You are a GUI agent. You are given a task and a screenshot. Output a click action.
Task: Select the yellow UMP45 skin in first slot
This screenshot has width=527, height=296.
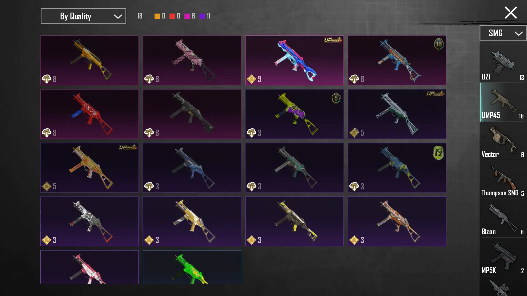tap(89, 60)
